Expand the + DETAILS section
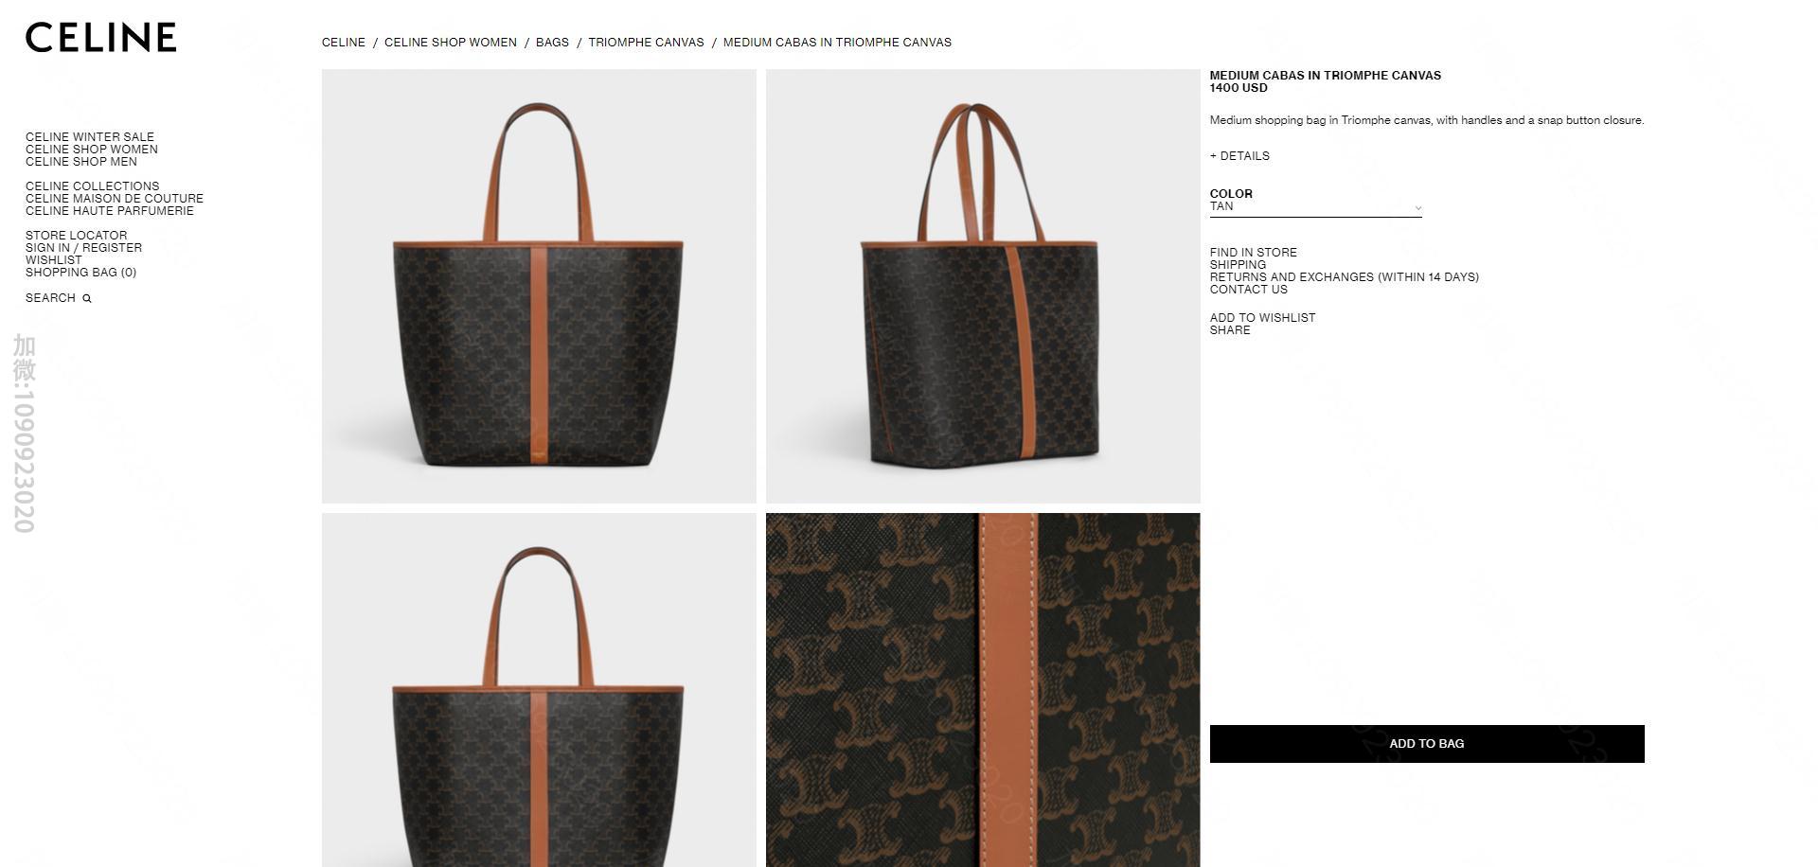Screen dimensions: 1818x867 pos(1239,156)
